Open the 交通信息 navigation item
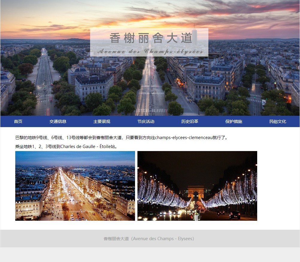300x262 pixels. tap(58, 121)
